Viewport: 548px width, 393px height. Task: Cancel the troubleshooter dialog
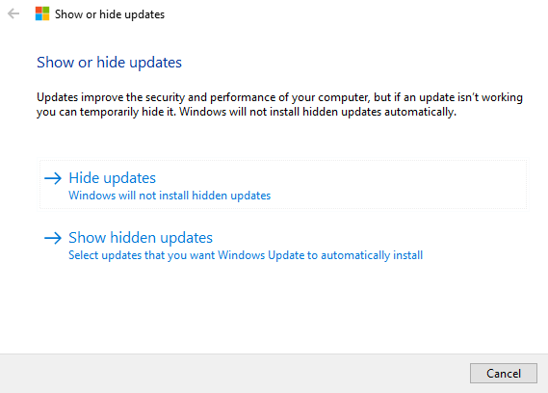coord(504,374)
